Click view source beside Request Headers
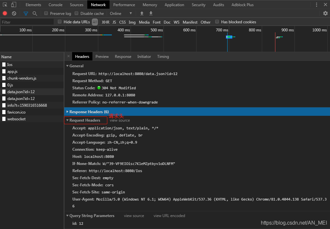Image resolution: width=330 pixels, height=229 pixels. tap(120, 120)
